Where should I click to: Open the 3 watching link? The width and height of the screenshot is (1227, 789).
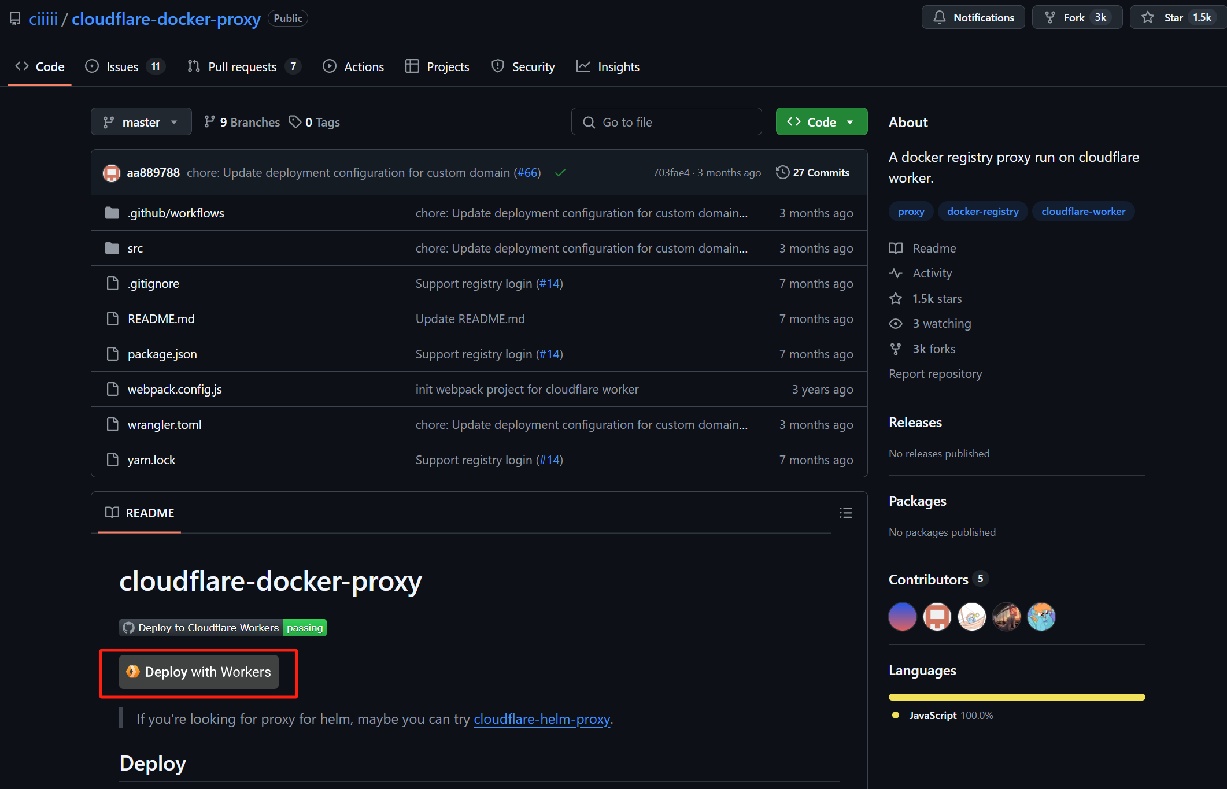point(941,323)
